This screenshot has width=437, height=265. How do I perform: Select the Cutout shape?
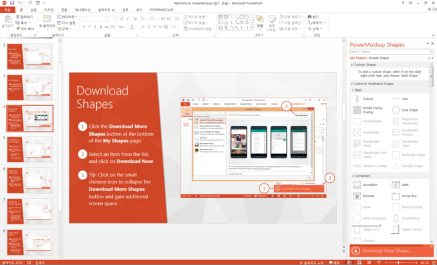[363, 99]
